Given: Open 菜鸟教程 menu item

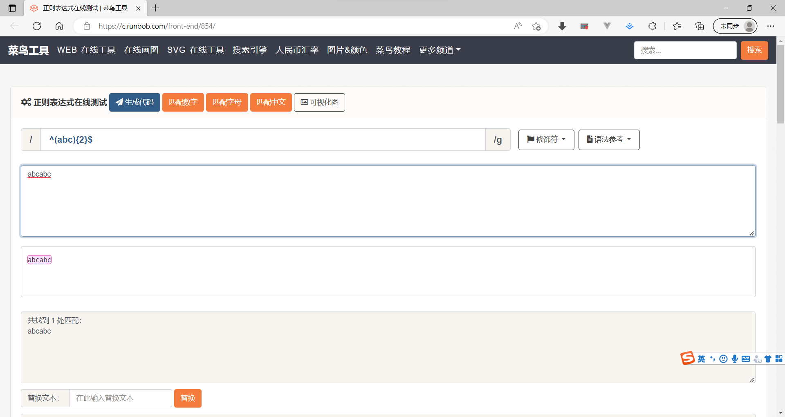Looking at the screenshot, I should [x=393, y=50].
